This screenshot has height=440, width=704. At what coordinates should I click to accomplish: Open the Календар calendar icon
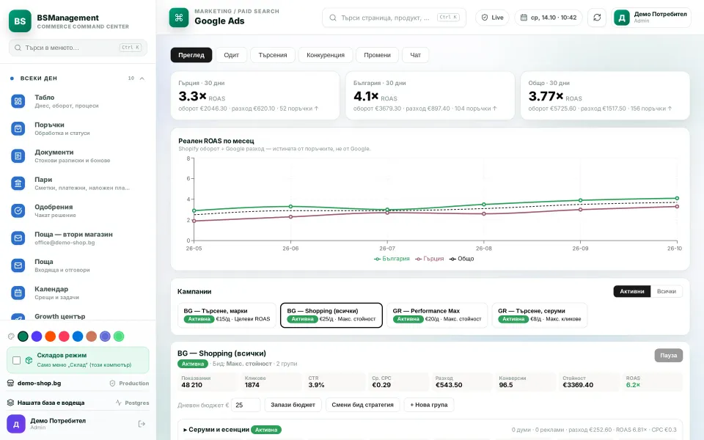click(18, 293)
